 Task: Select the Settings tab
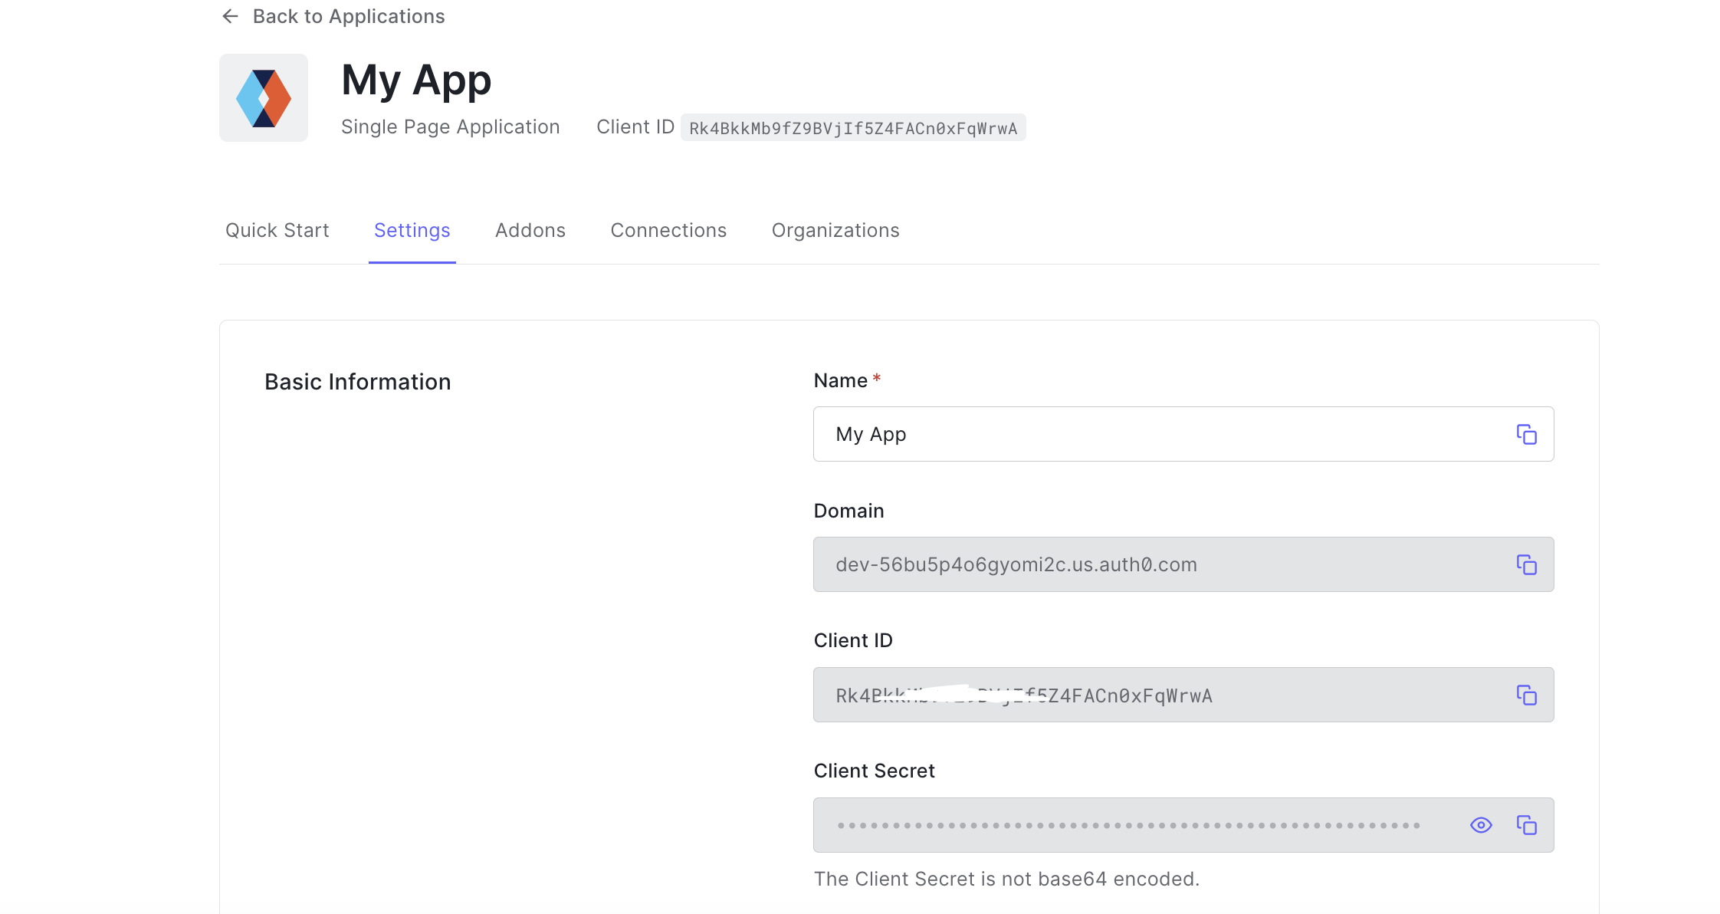(412, 231)
